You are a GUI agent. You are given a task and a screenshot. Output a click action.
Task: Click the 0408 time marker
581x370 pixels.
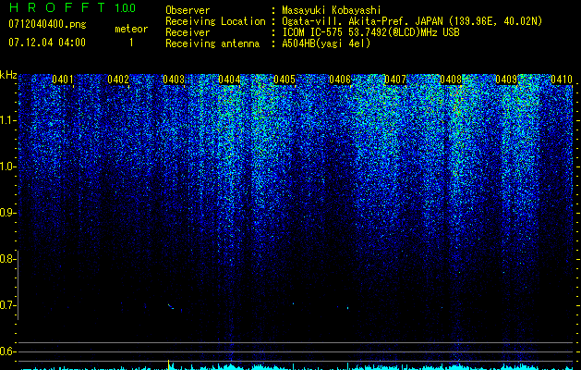[451, 80]
